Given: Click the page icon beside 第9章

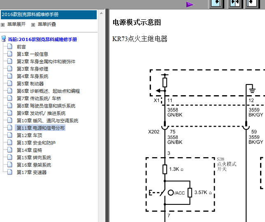Looking at the screenshot, I should coord(10,113).
